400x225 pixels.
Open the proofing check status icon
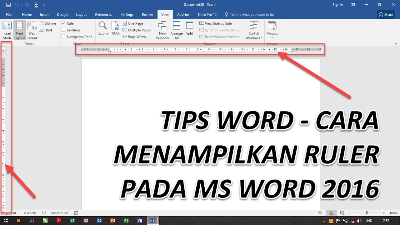pos(44,213)
